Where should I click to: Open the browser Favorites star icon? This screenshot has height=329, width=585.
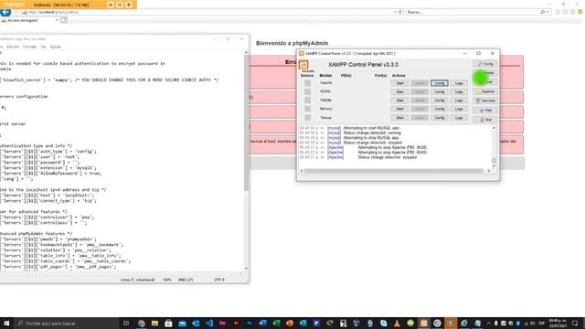point(565,12)
